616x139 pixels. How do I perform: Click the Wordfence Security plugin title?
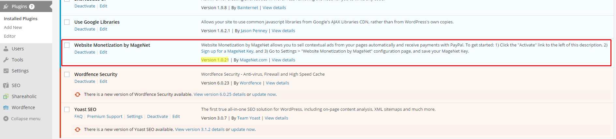(x=96, y=74)
